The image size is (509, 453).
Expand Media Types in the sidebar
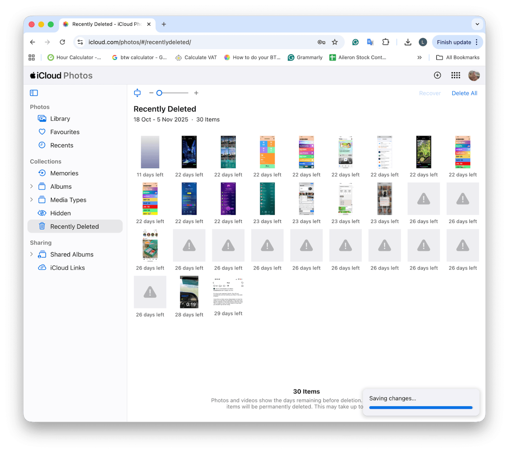[x=32, y=200]
